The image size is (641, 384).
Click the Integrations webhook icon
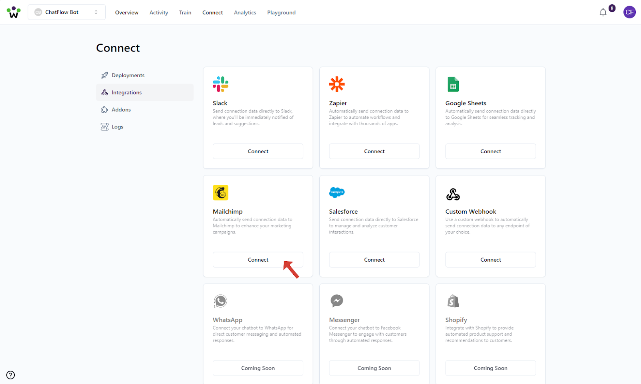(x=105, y=92)
